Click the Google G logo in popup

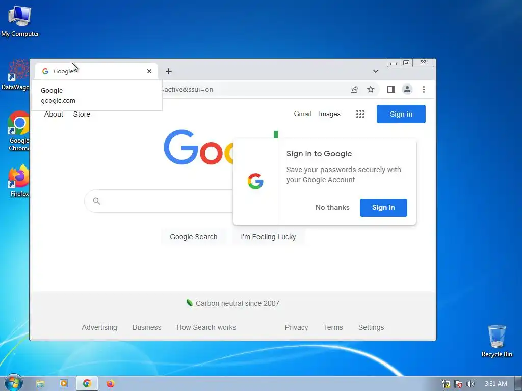coord(255,181)
